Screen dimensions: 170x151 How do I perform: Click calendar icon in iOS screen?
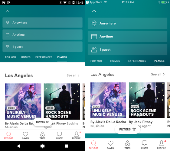click(x=94, y=37)
